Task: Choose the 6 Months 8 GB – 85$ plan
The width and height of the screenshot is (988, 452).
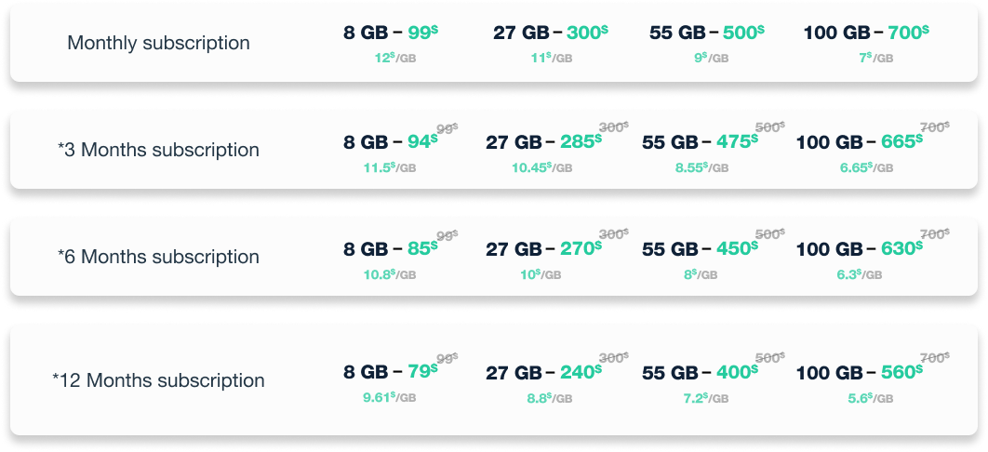Action: [391, 249]
